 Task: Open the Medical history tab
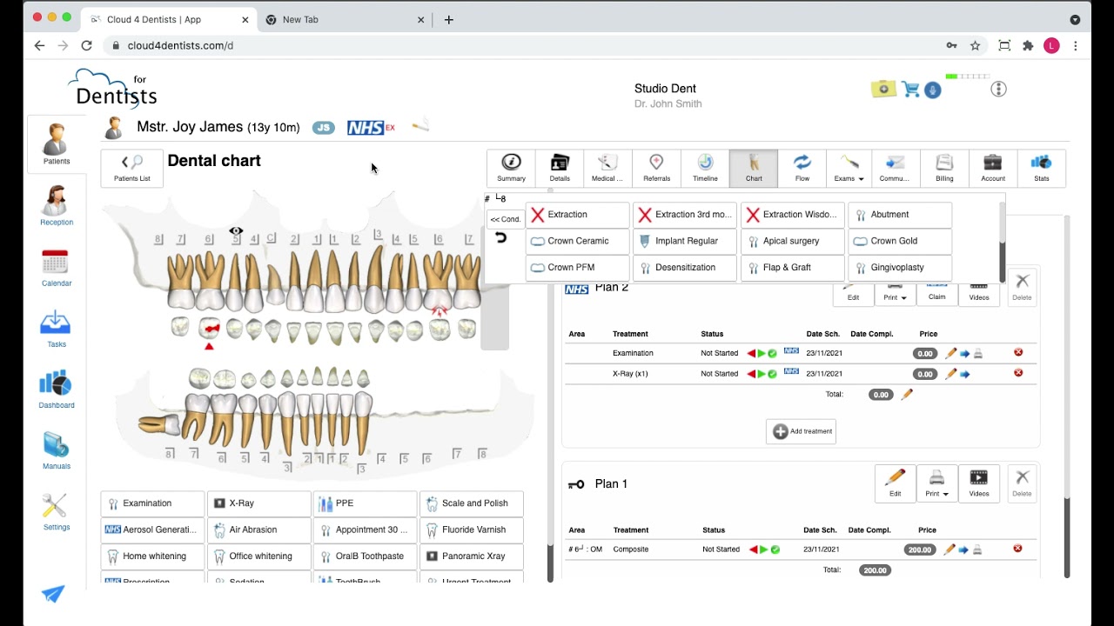pos(607,168)
